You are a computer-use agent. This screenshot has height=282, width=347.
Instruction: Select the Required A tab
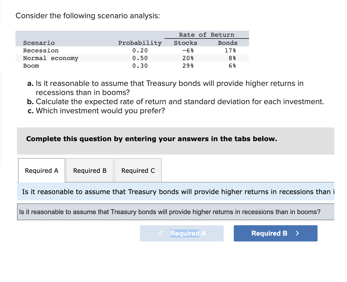coord(41,170)
